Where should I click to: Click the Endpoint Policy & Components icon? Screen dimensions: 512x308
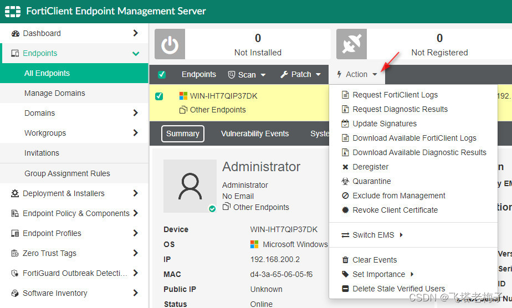(x=15, y=213)
